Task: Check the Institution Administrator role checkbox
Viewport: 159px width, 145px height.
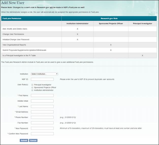Action: (x=32, y=90)
